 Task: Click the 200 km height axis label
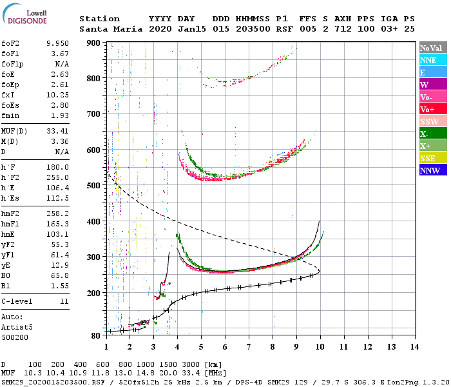[x=93, y=293]
